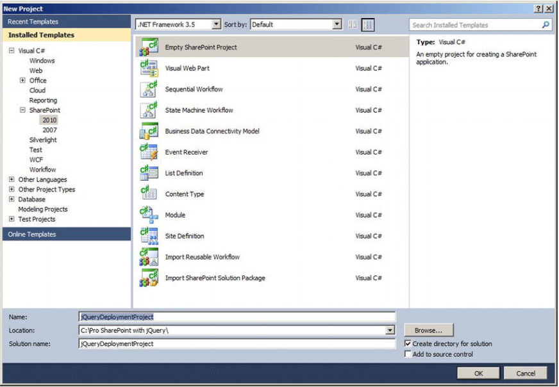Expand the Other Languages node
Image resolution: width=559 pixels, height=387 pixels.
pyautogui.click(x=12, y=179)
